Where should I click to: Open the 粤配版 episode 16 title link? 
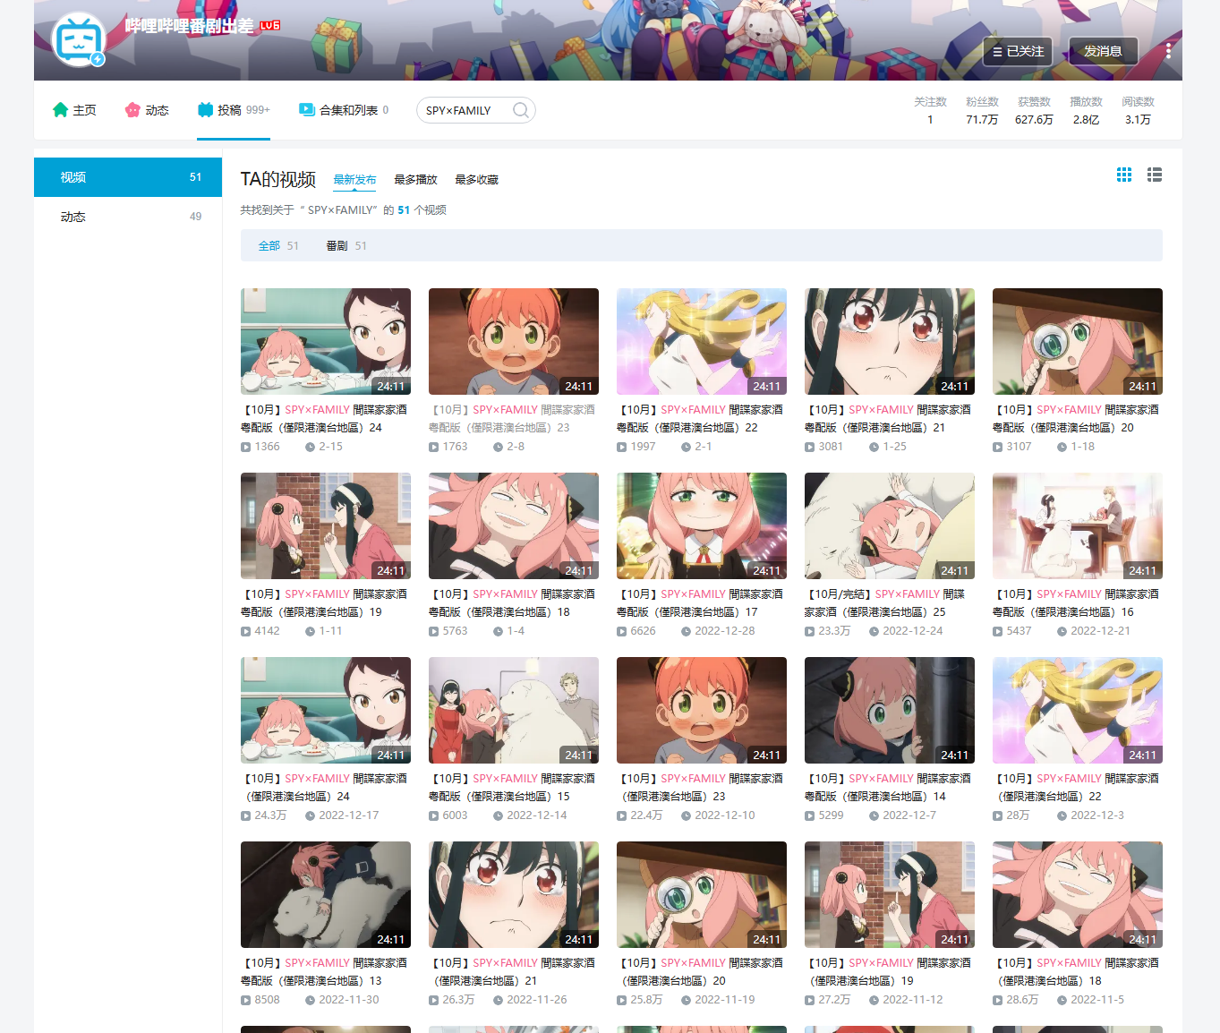tap(1078, 603)
